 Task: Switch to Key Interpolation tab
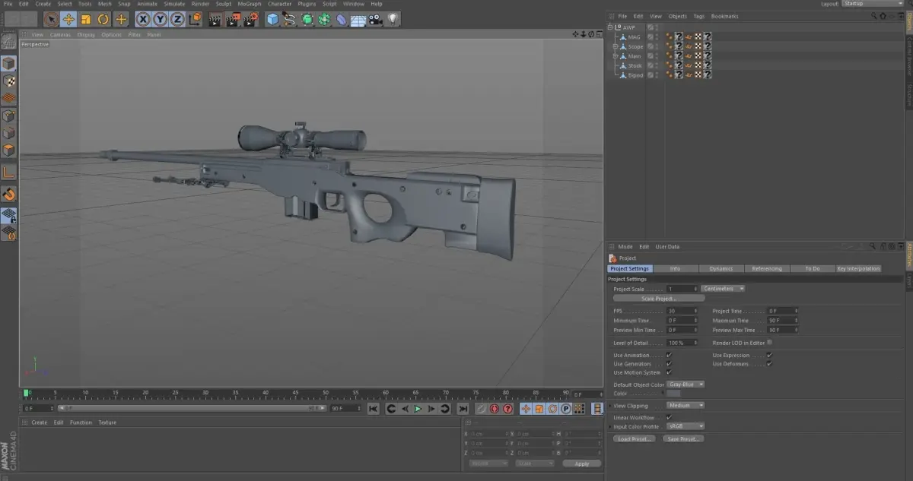[x=858, y=268]
